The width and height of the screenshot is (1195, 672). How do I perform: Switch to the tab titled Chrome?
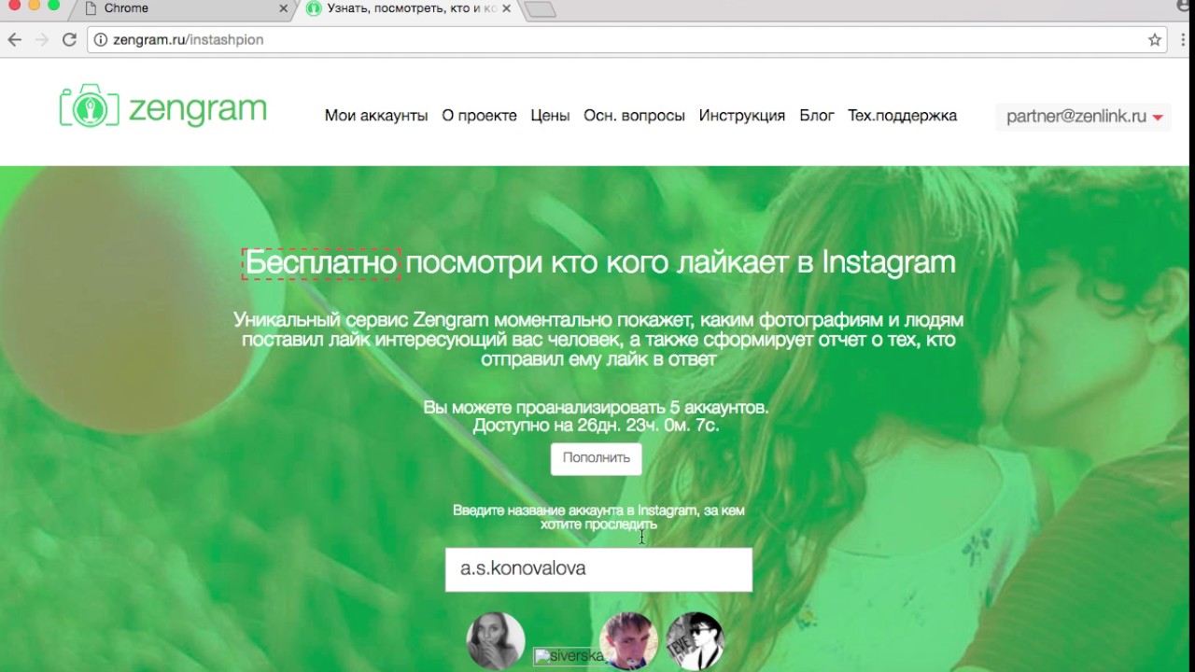184,8
